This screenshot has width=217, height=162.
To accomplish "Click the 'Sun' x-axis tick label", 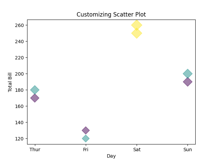I will point(188,149).
